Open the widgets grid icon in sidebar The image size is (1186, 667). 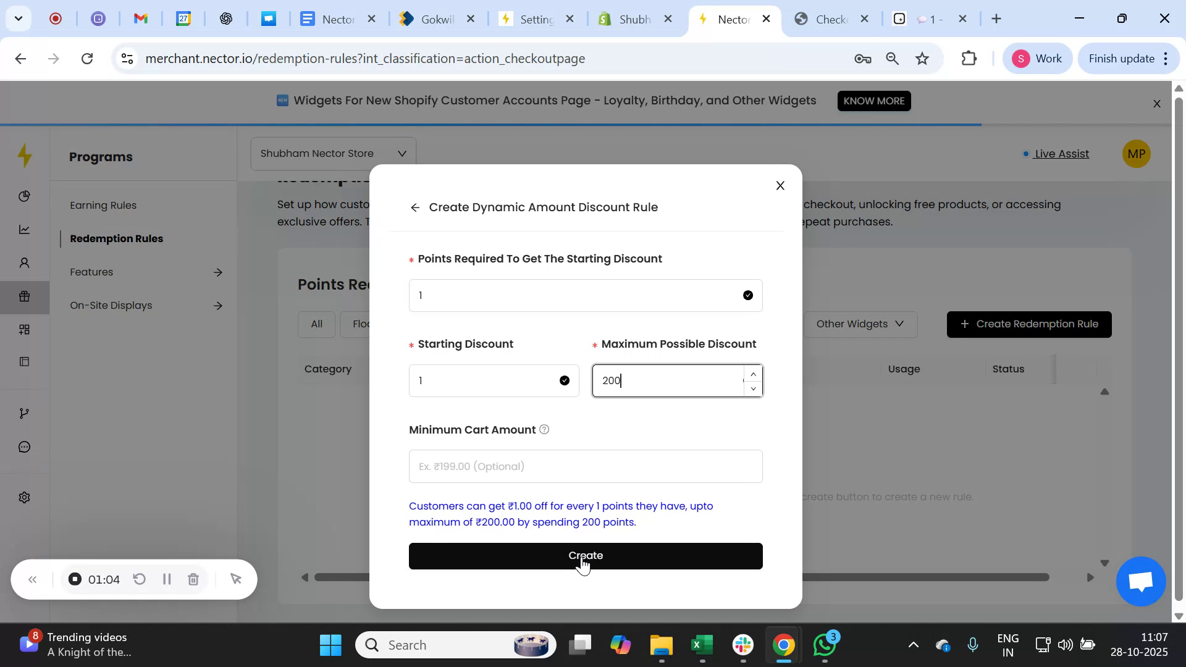[x=24, y=329]
